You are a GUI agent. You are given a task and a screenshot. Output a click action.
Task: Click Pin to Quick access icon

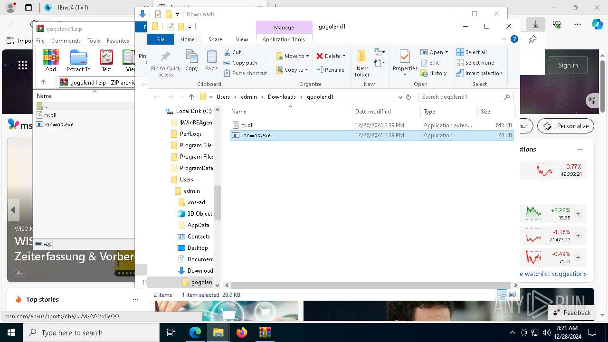pyautogui.click(x=165, y=64)
